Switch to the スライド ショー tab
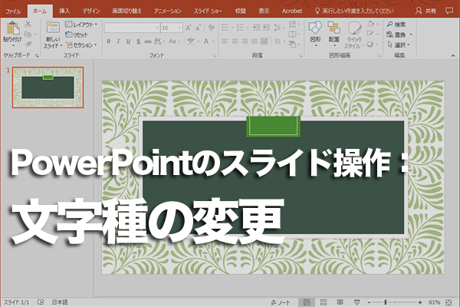The image size is (460, 307). [x=208, y=12]
